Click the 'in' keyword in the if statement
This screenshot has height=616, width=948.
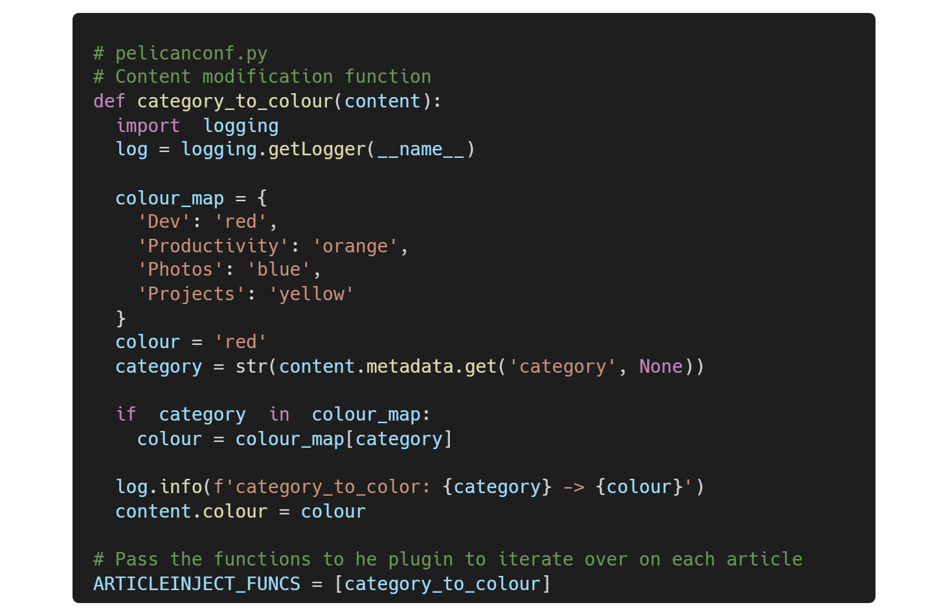(x=279, y=415)
